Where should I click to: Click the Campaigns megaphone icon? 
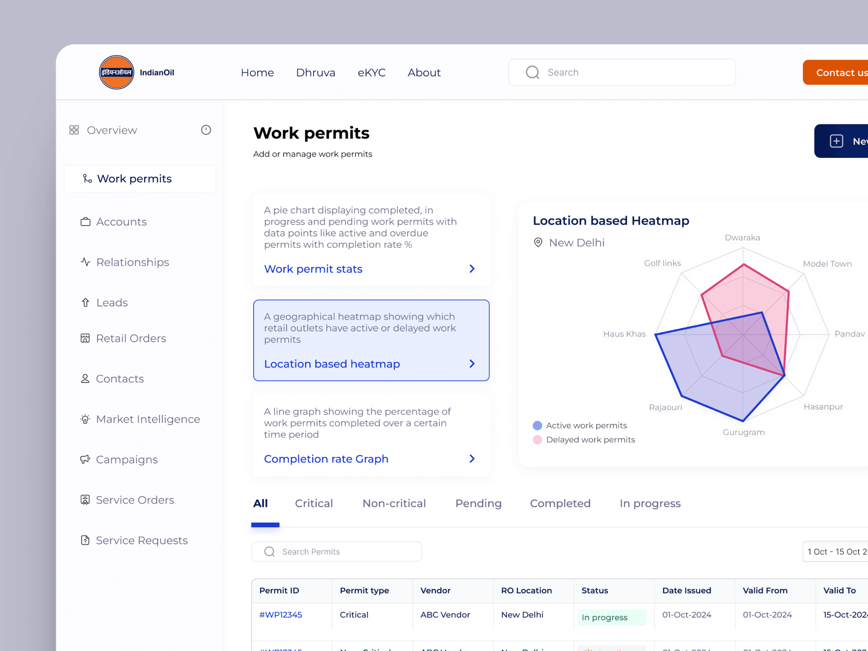(85, 459)
